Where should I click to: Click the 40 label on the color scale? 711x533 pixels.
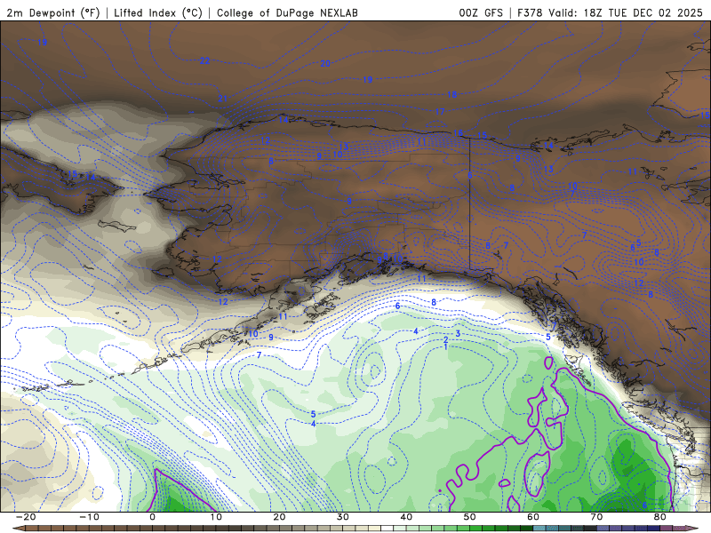406,517
